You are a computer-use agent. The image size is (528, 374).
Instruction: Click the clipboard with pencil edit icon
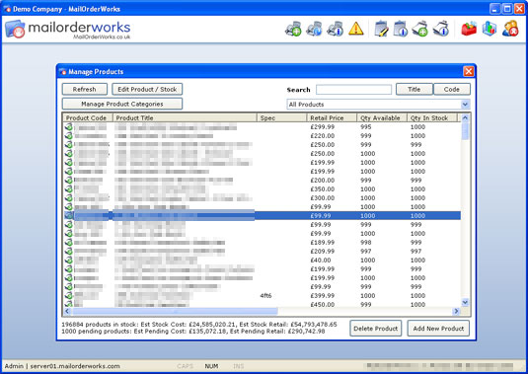point(381,29)
